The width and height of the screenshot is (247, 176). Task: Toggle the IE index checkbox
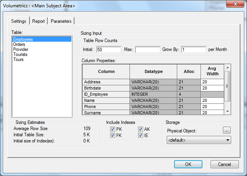[x=140, y=135]
